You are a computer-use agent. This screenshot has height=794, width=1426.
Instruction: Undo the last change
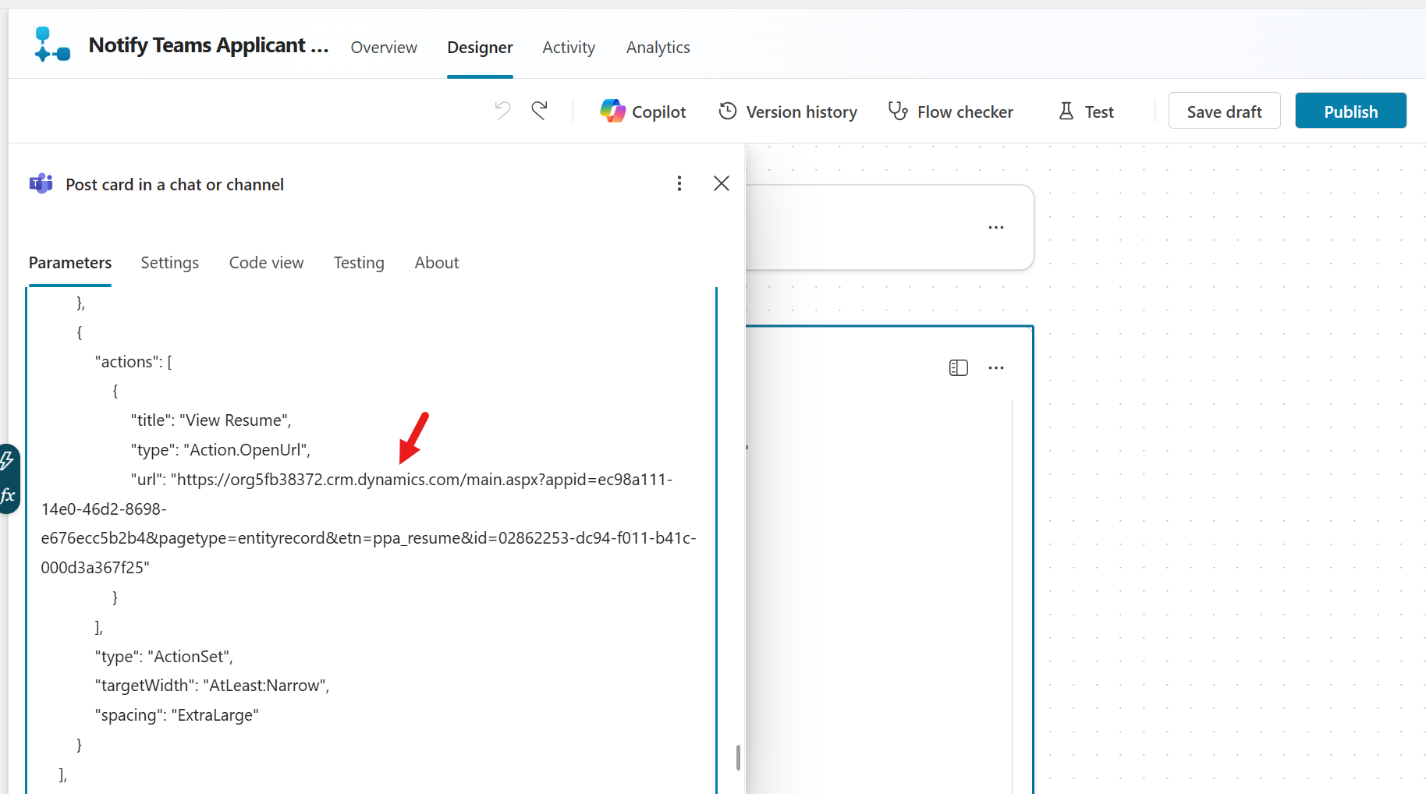pos(502,110)
